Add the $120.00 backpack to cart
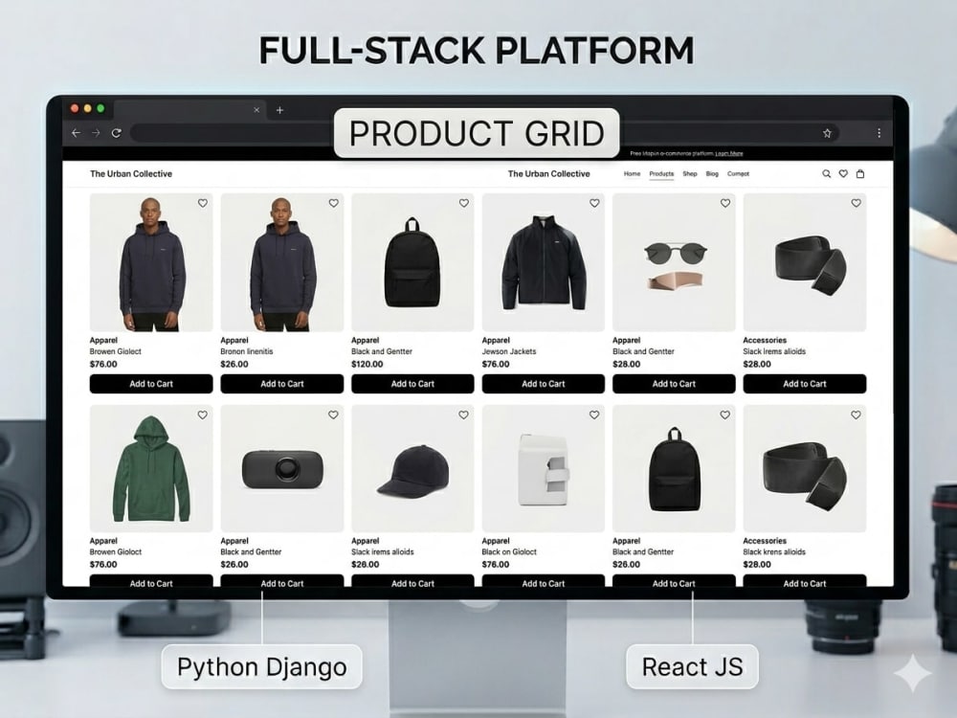957x718 pixels. (412, 384)
